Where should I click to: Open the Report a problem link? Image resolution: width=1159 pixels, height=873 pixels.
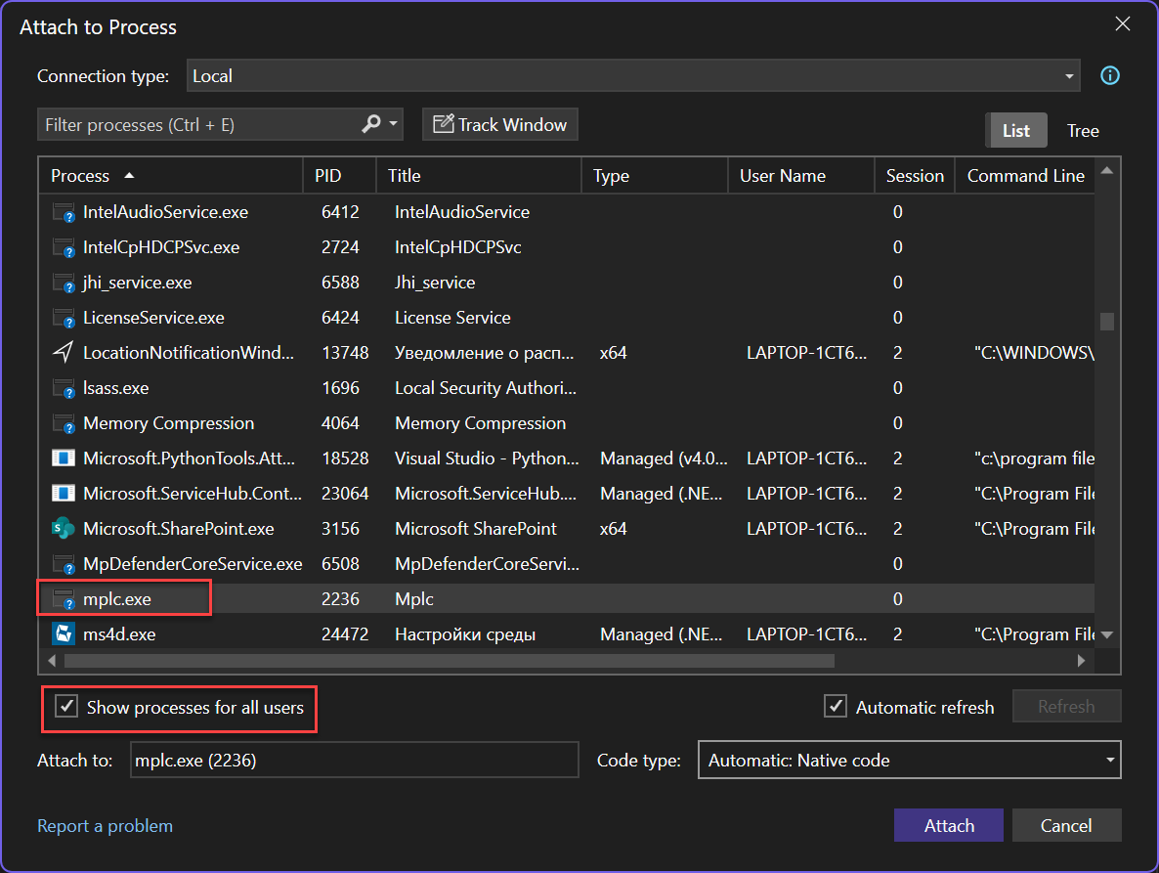(x=105, y=826)
